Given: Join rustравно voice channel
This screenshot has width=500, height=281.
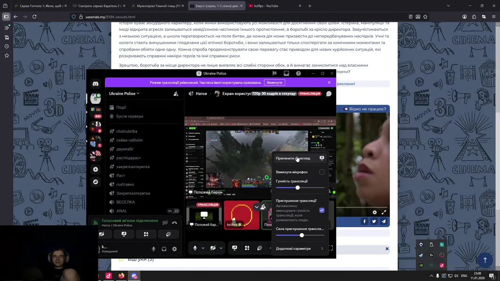Looking at the screenshot, I should (x=125, y=184).
